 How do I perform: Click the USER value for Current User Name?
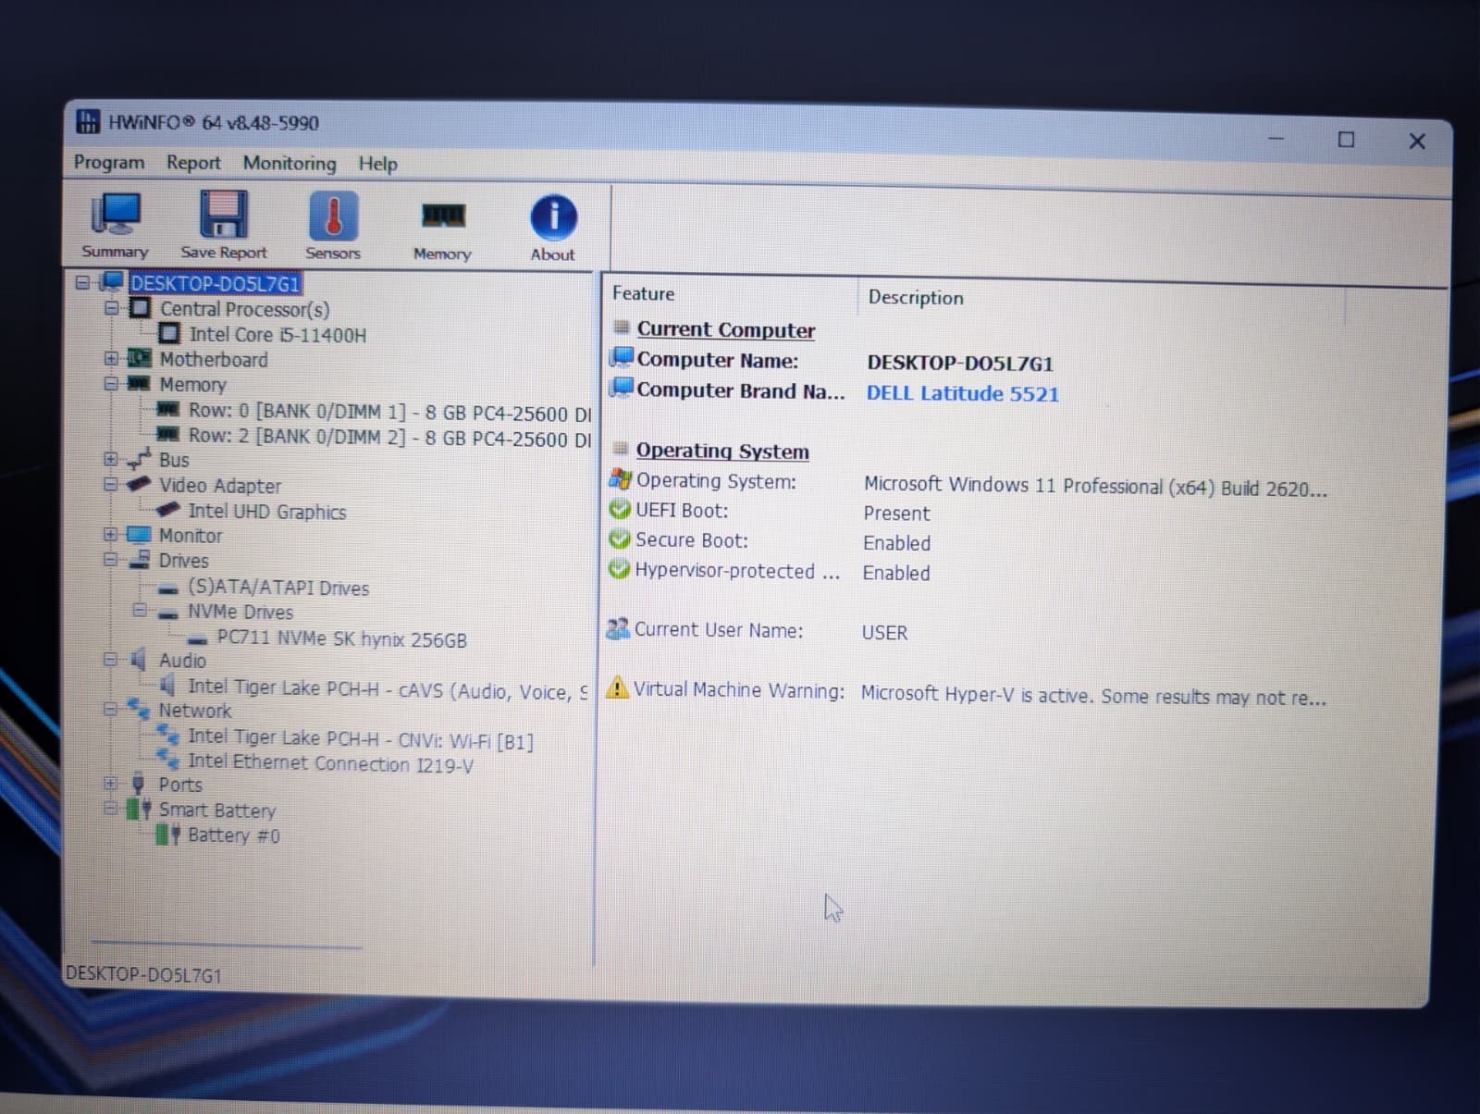point(884,632)
